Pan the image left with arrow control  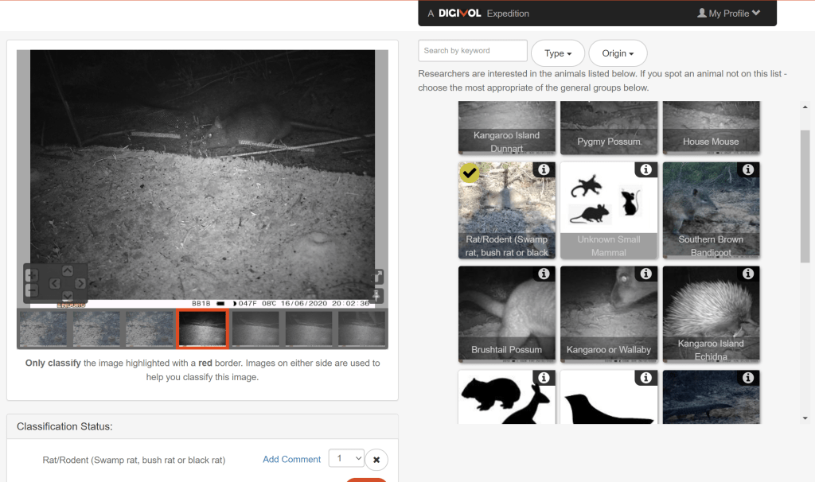(x=54, y=283)
